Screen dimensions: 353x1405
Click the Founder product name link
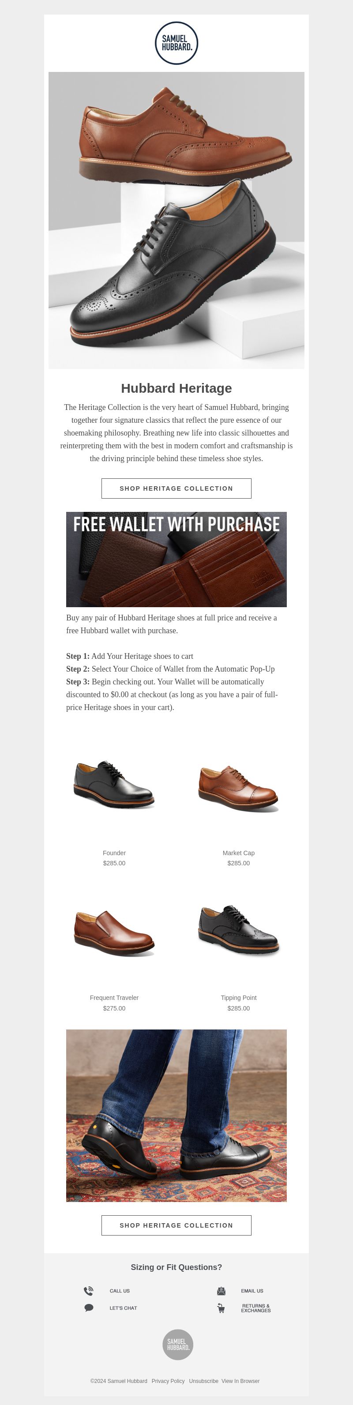[x=114, y=853]
